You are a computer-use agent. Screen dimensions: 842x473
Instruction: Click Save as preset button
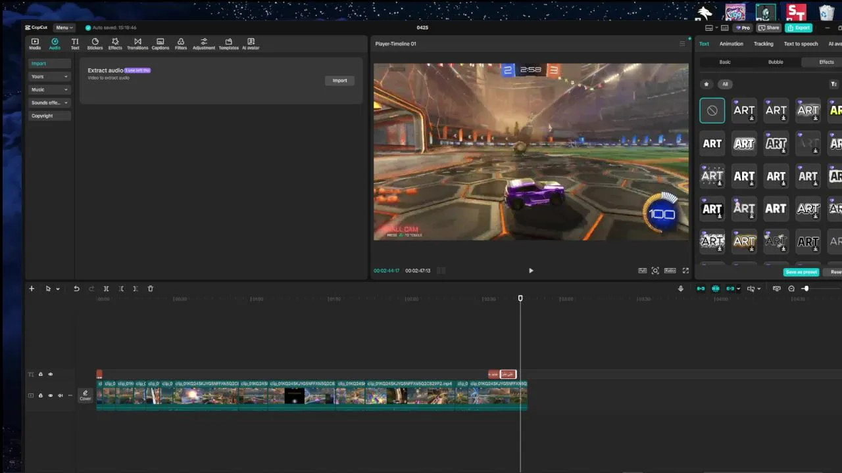pyautogui.click(x=801, y=272)
